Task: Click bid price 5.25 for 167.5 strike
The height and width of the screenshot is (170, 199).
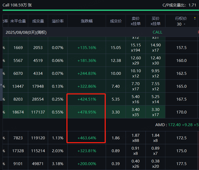Action: pos(155,97)
